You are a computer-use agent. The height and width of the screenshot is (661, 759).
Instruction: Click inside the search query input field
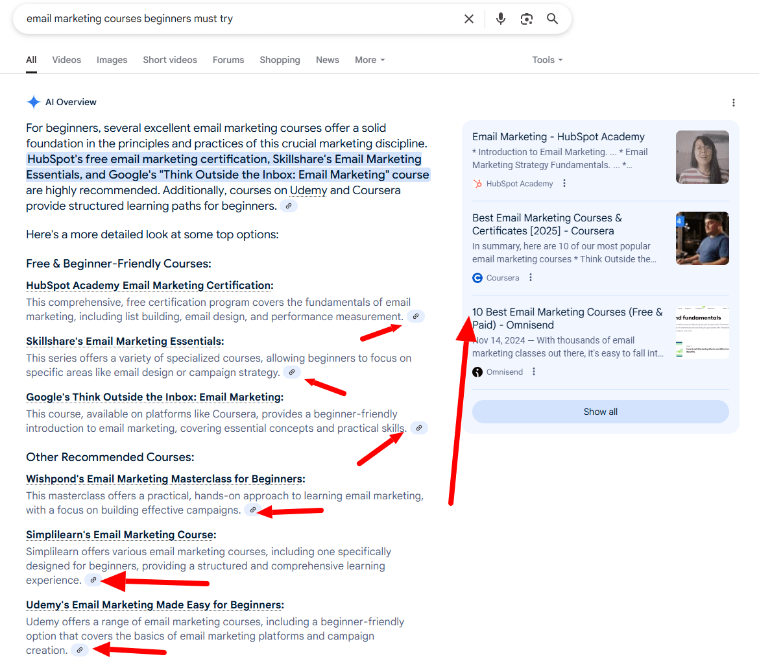coord(237,19)
